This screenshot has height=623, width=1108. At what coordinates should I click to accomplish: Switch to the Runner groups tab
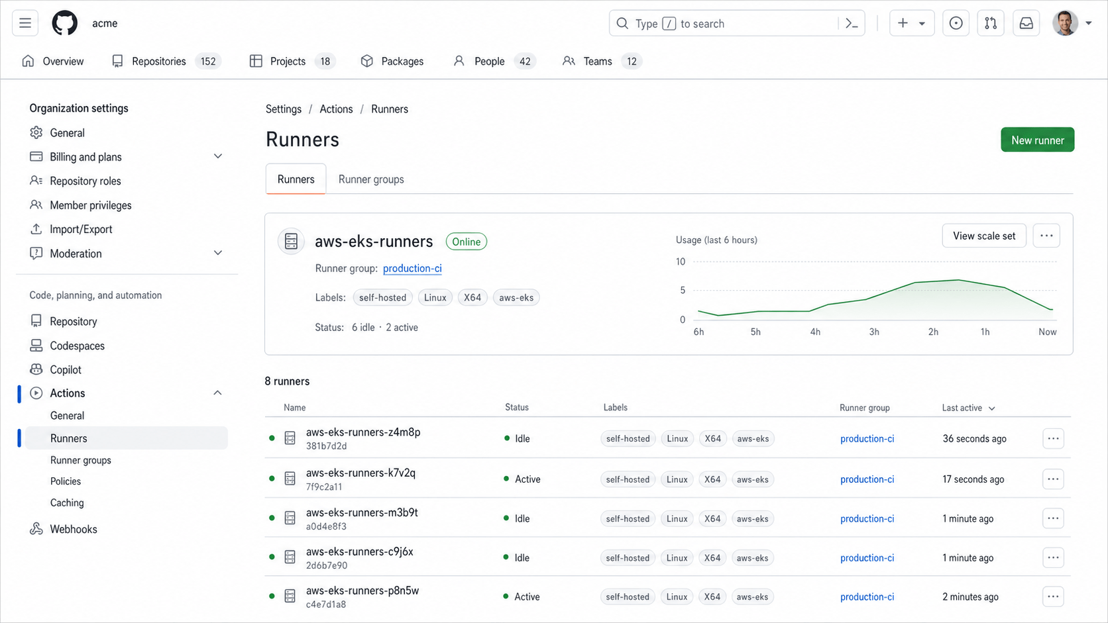coord(371,179)
